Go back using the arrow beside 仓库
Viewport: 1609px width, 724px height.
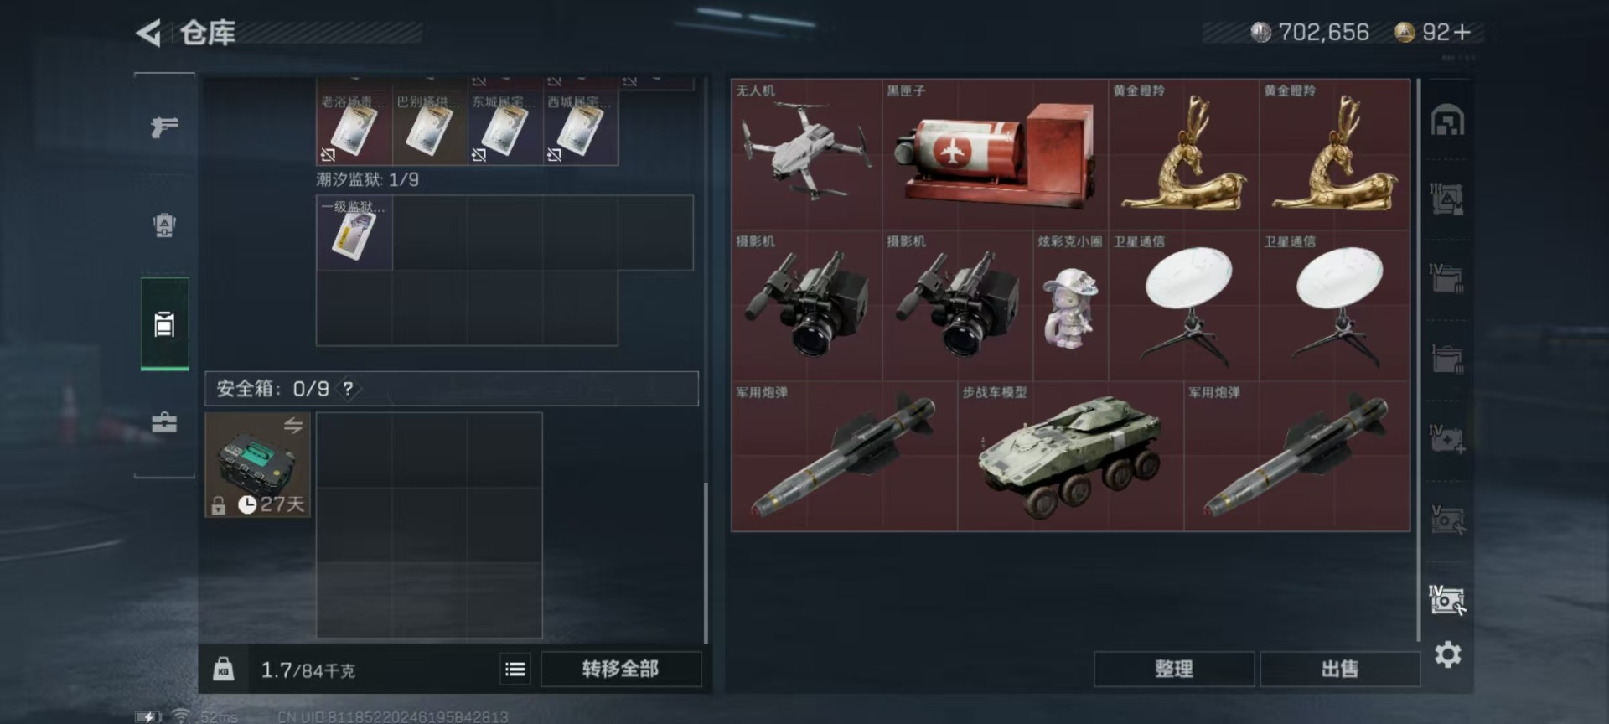(148, 33)
